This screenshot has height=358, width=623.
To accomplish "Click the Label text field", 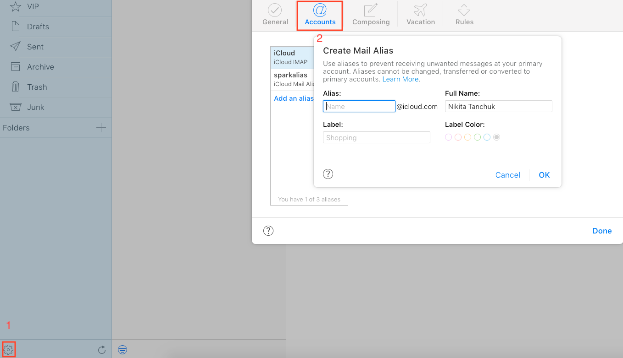I will pyautogui.click(x=377, y=137).
